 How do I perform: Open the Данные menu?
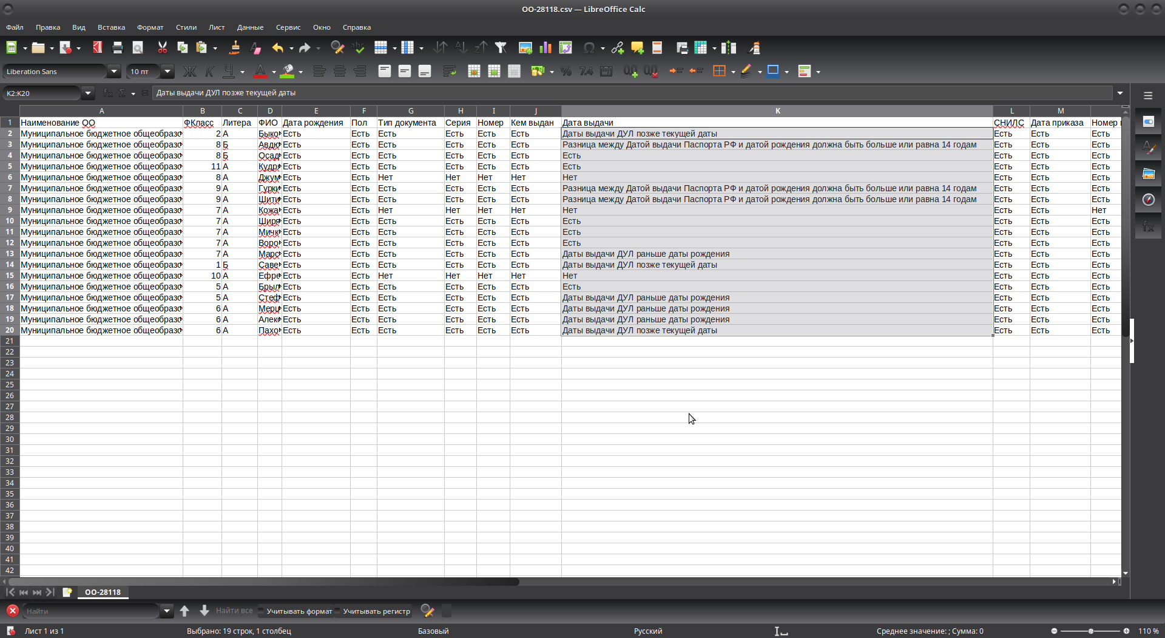pos(249,27)
